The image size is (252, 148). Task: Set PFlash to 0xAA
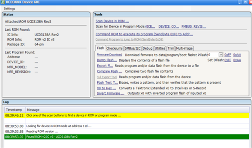[x=237, y=55]
